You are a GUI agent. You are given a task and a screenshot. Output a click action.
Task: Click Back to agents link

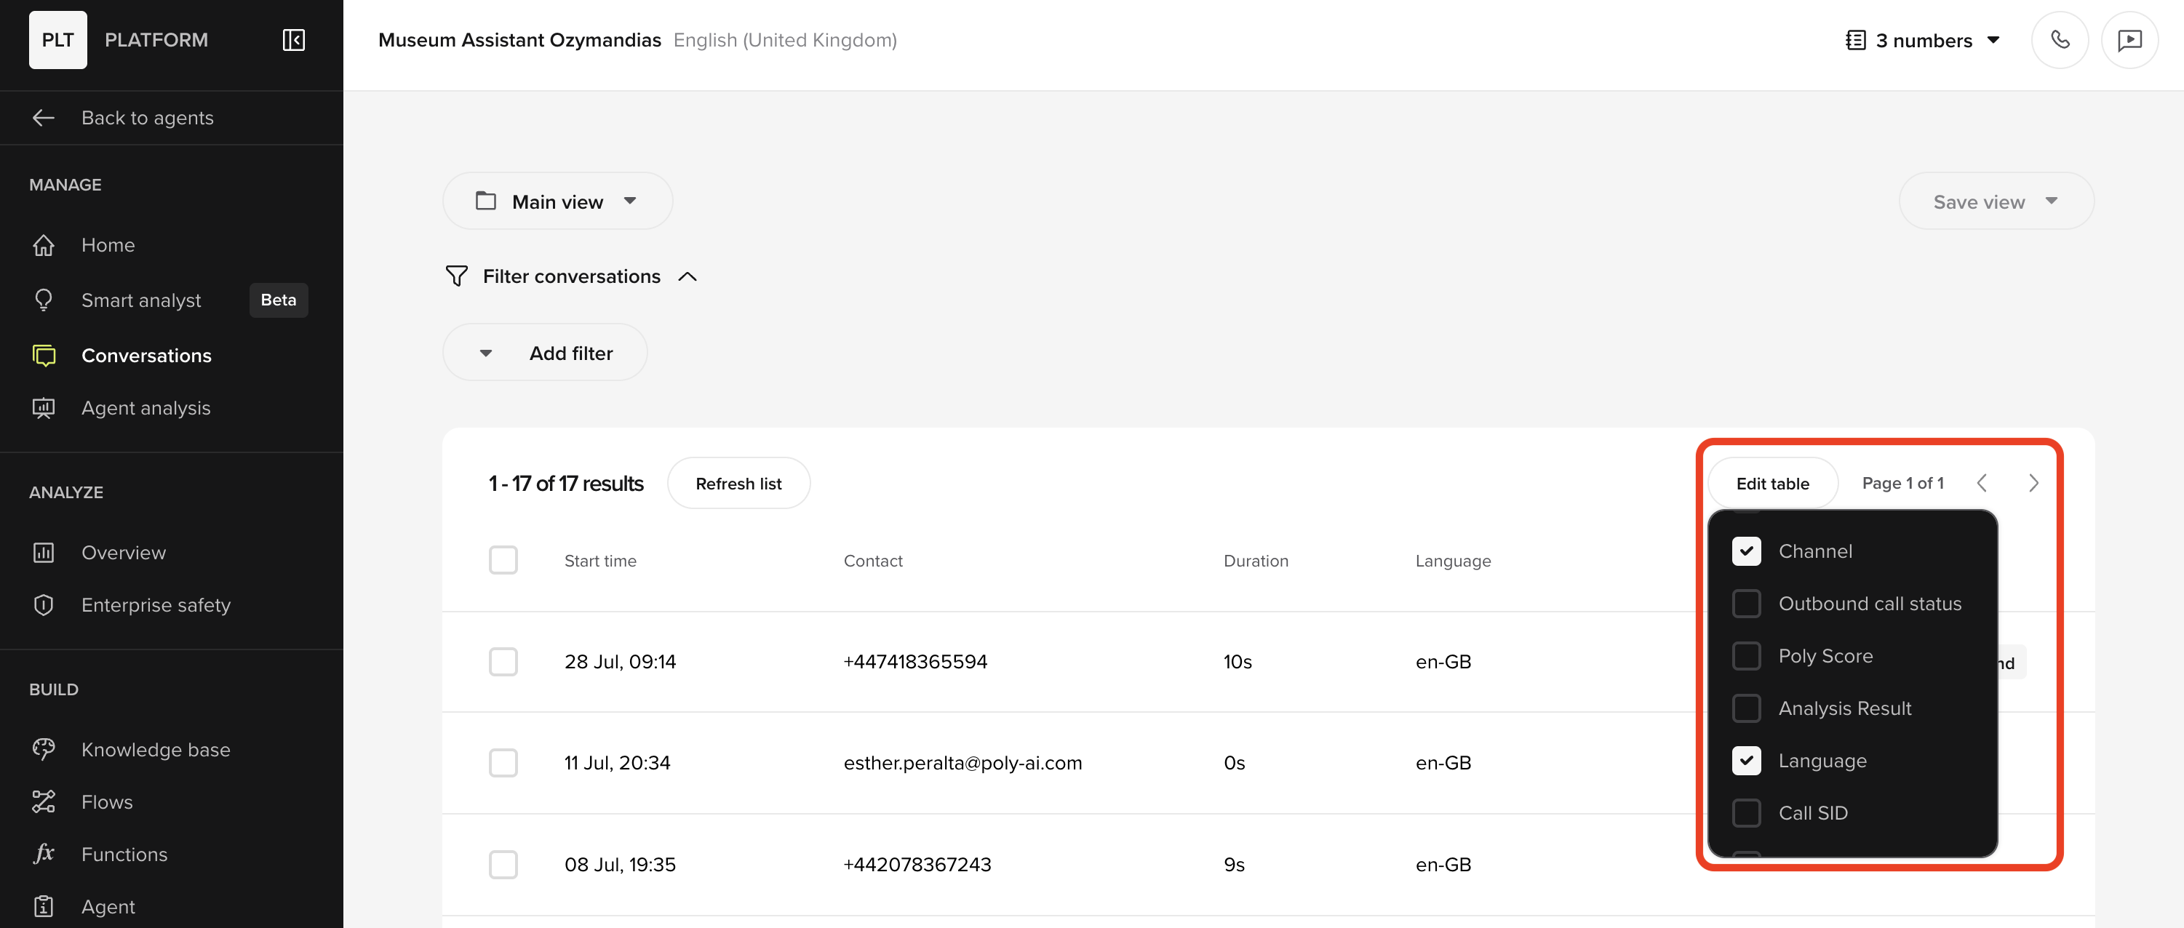(x=147, y=118)
